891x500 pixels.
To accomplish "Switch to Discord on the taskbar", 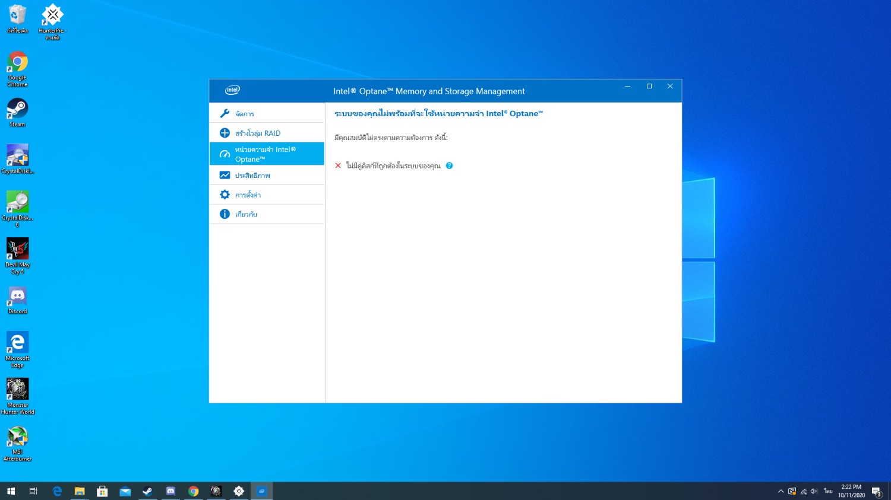I will (170, 491).
